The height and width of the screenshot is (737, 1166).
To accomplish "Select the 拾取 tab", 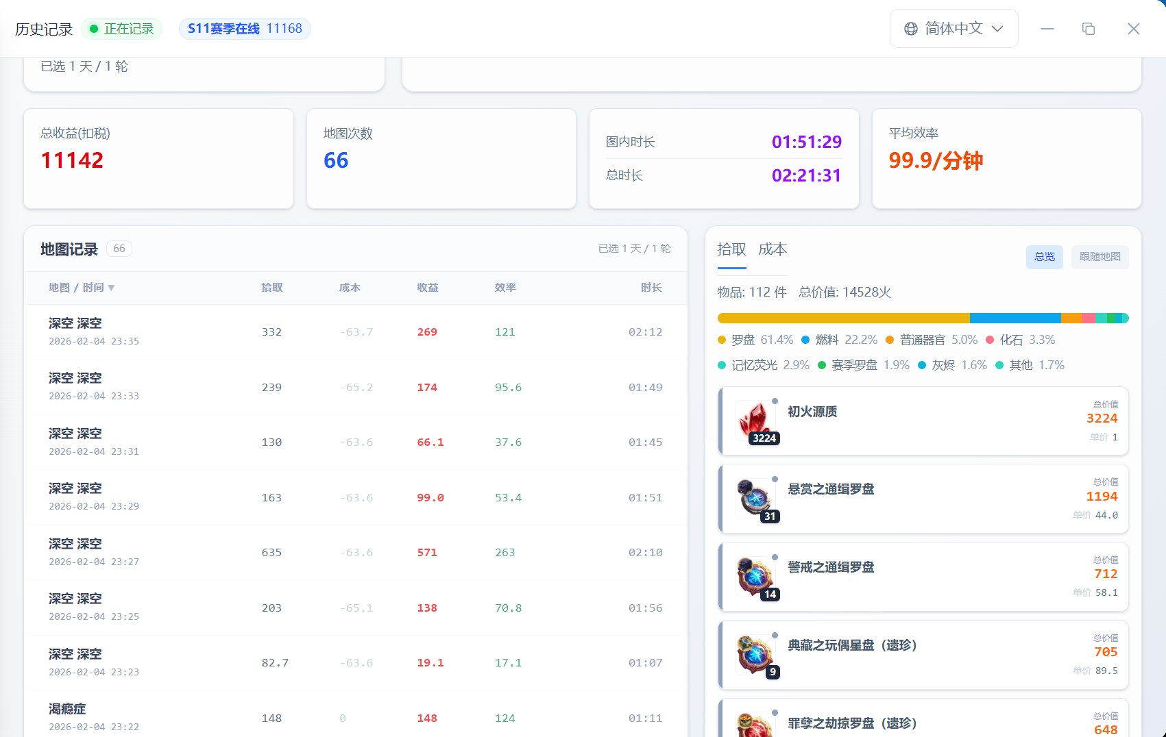I will pyautogui.click(x=731, y=249).
